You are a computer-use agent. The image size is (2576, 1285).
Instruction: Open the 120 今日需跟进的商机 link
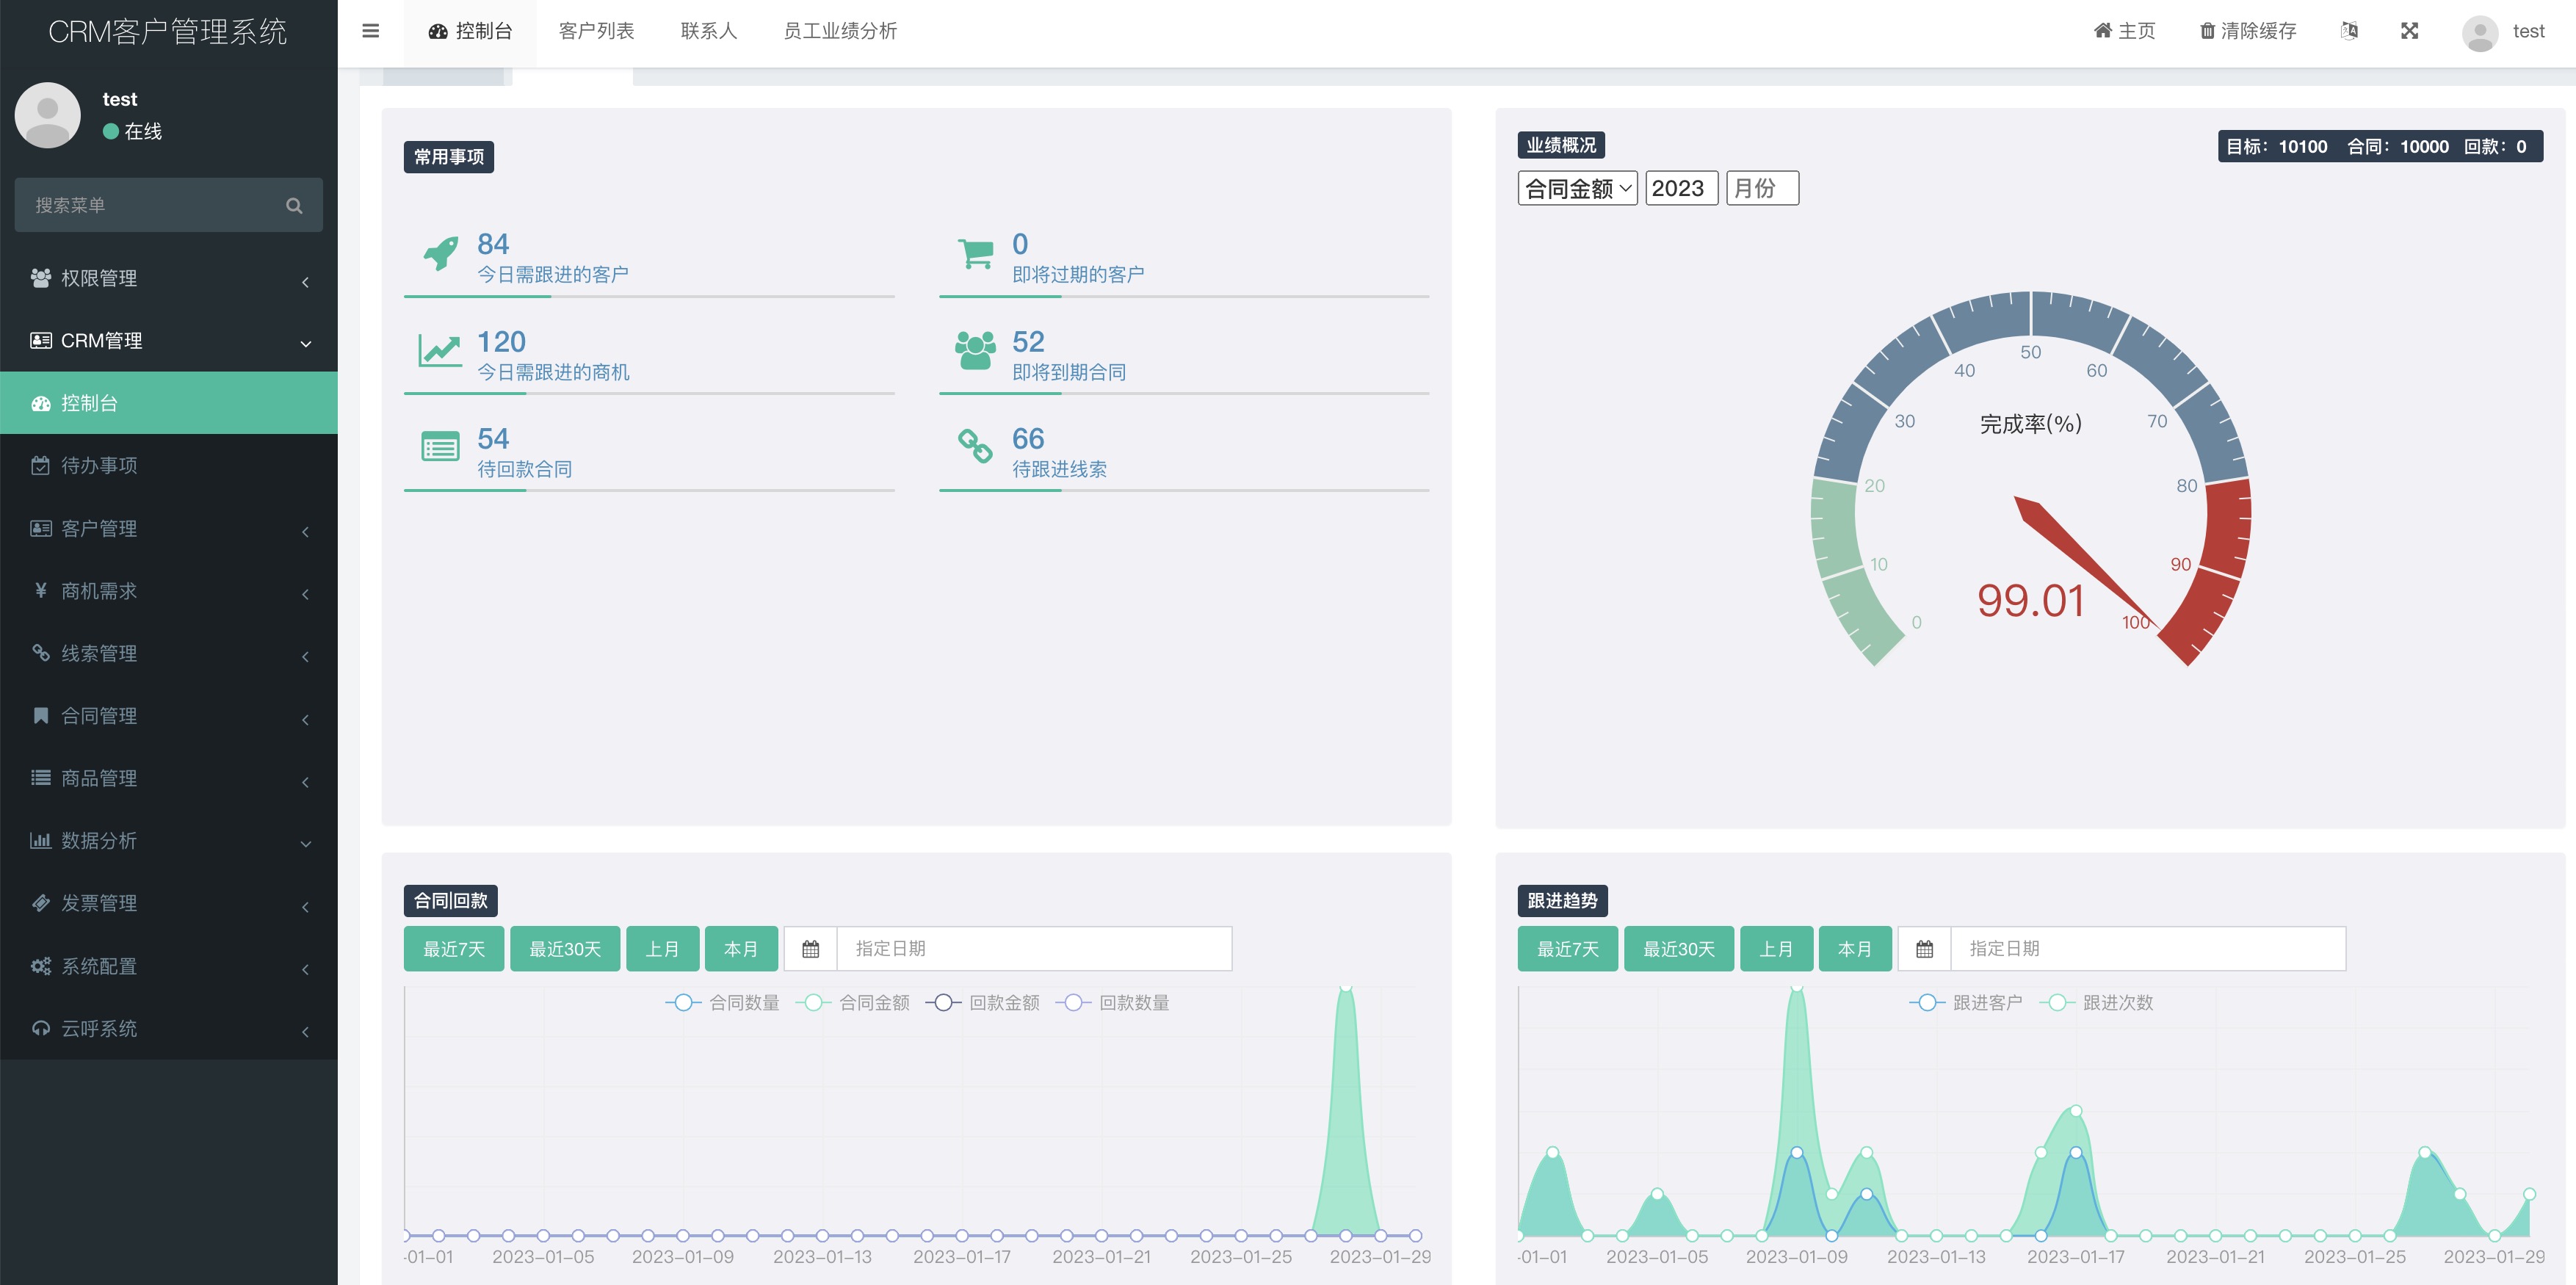(553, 355)
